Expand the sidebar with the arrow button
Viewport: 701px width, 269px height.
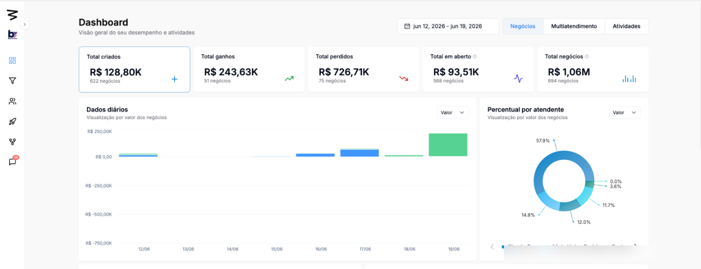[25, 24]
